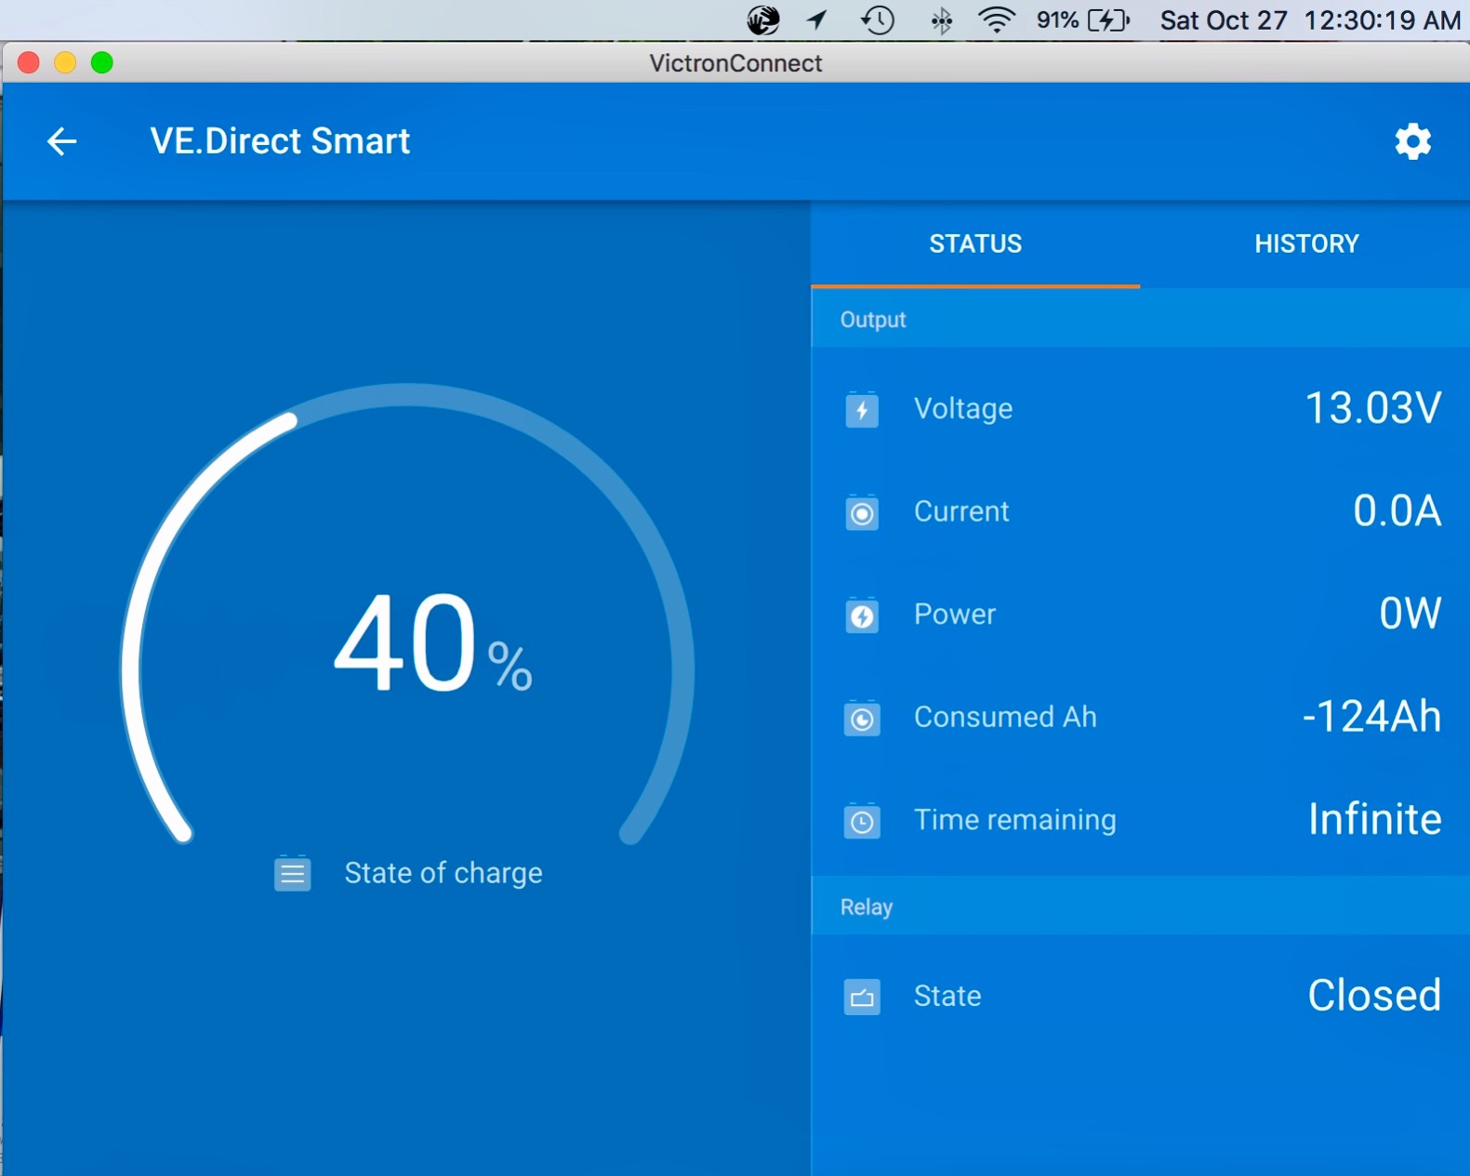Click the location arrow in menu bar

click(x=816, y=20)
